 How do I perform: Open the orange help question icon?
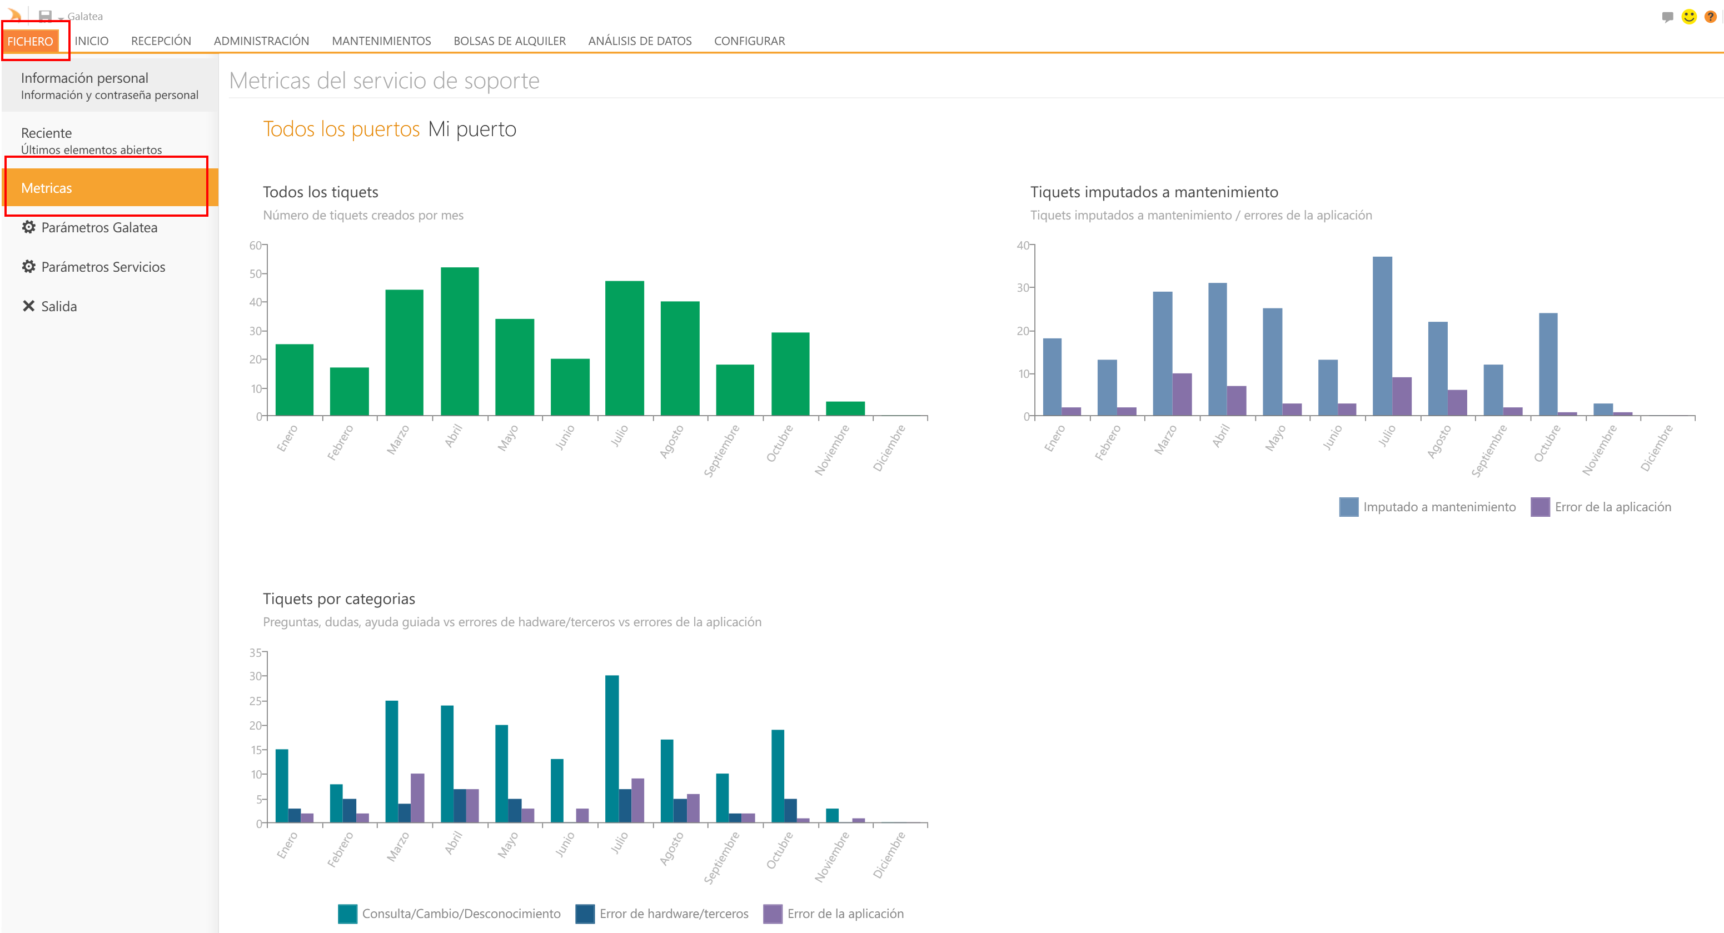point(1710,17)
